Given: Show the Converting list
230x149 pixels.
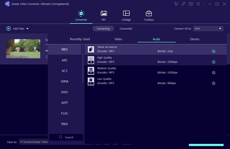Looking at the screenshot, I should click(x=103, y=29).
